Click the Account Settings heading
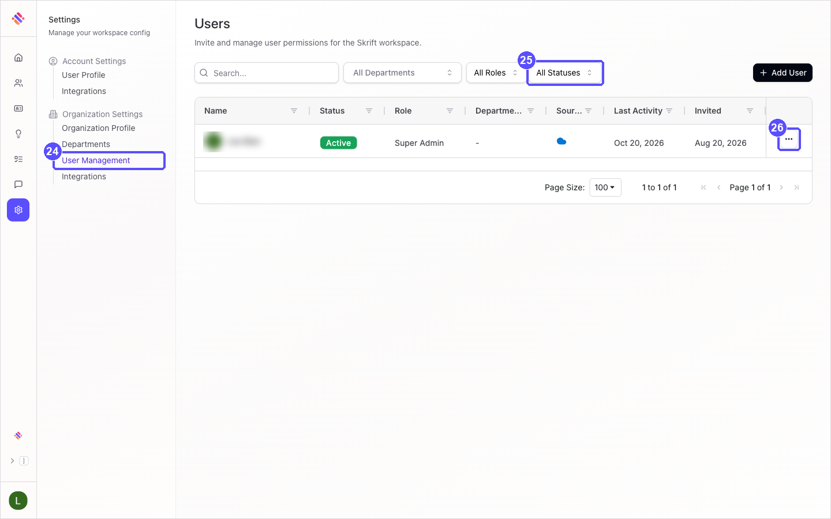 pos(94,61)
